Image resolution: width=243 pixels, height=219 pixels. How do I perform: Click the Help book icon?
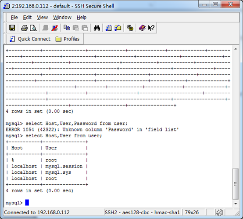click(142, 28)
